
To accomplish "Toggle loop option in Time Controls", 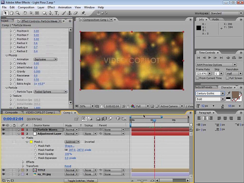I will point(234,58).
